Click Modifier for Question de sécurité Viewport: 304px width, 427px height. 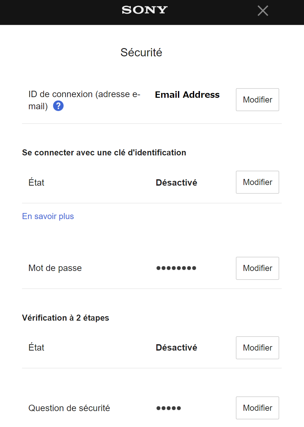(257, 408)
